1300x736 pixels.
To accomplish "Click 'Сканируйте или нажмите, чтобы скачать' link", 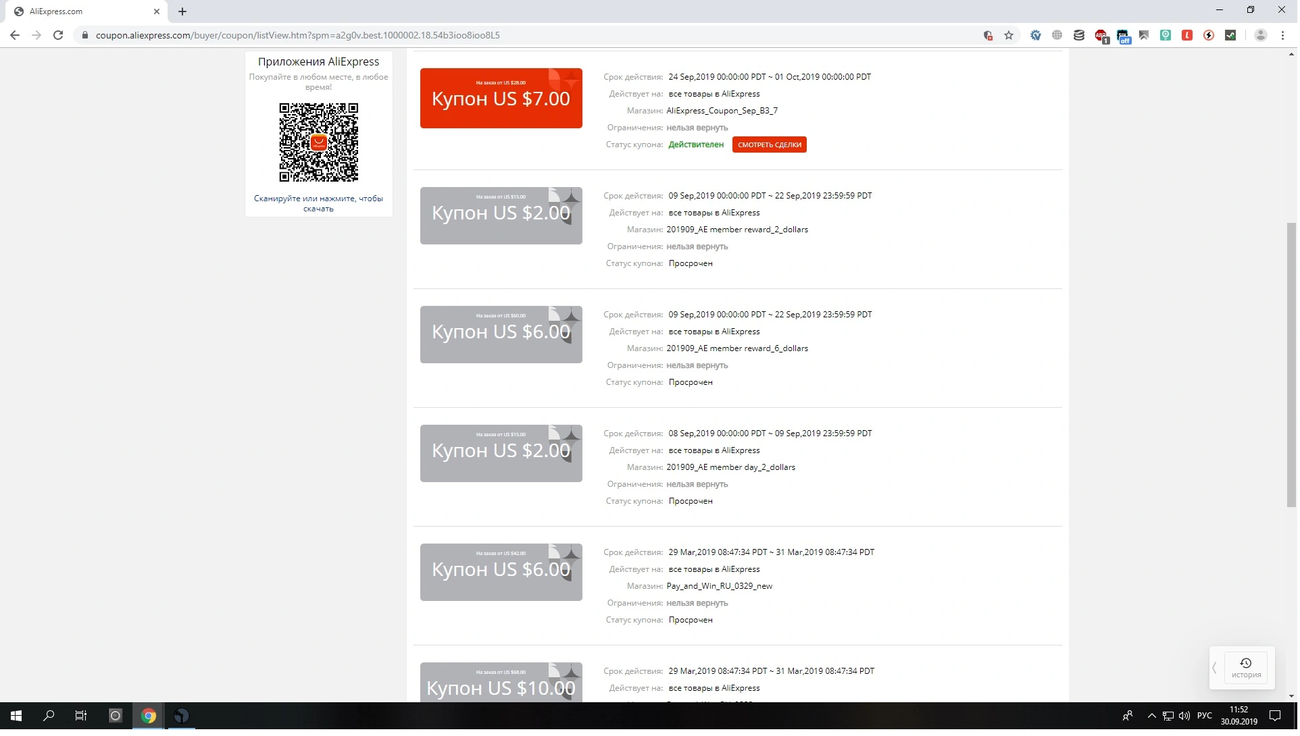I will [318, 203].
